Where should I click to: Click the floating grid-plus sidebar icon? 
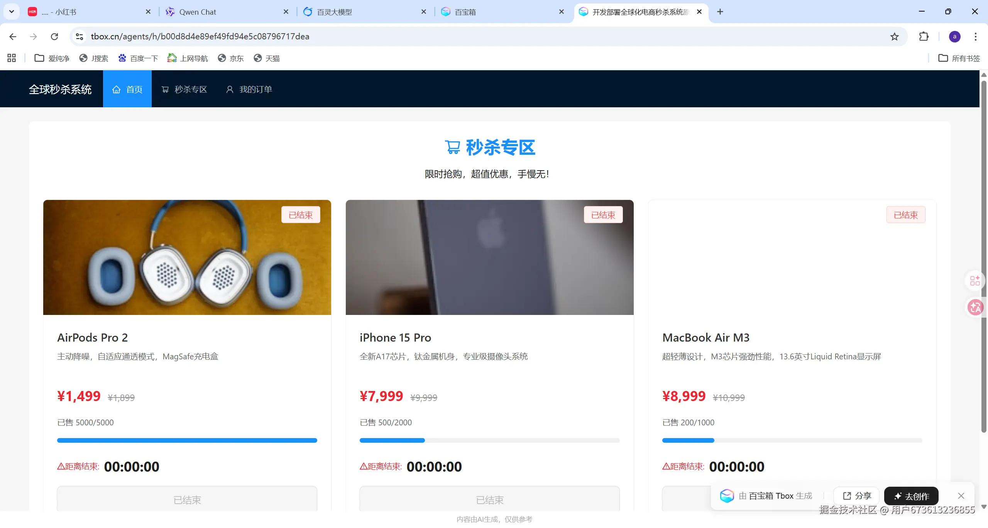click(x=975, y=281)
